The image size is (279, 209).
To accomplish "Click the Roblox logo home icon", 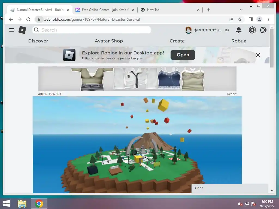I will [22, 30].
